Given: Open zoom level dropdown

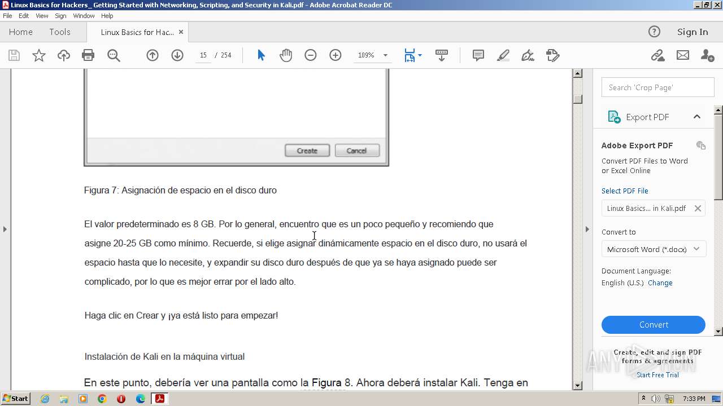Looking at the screenshot, I should coord(385,55).
